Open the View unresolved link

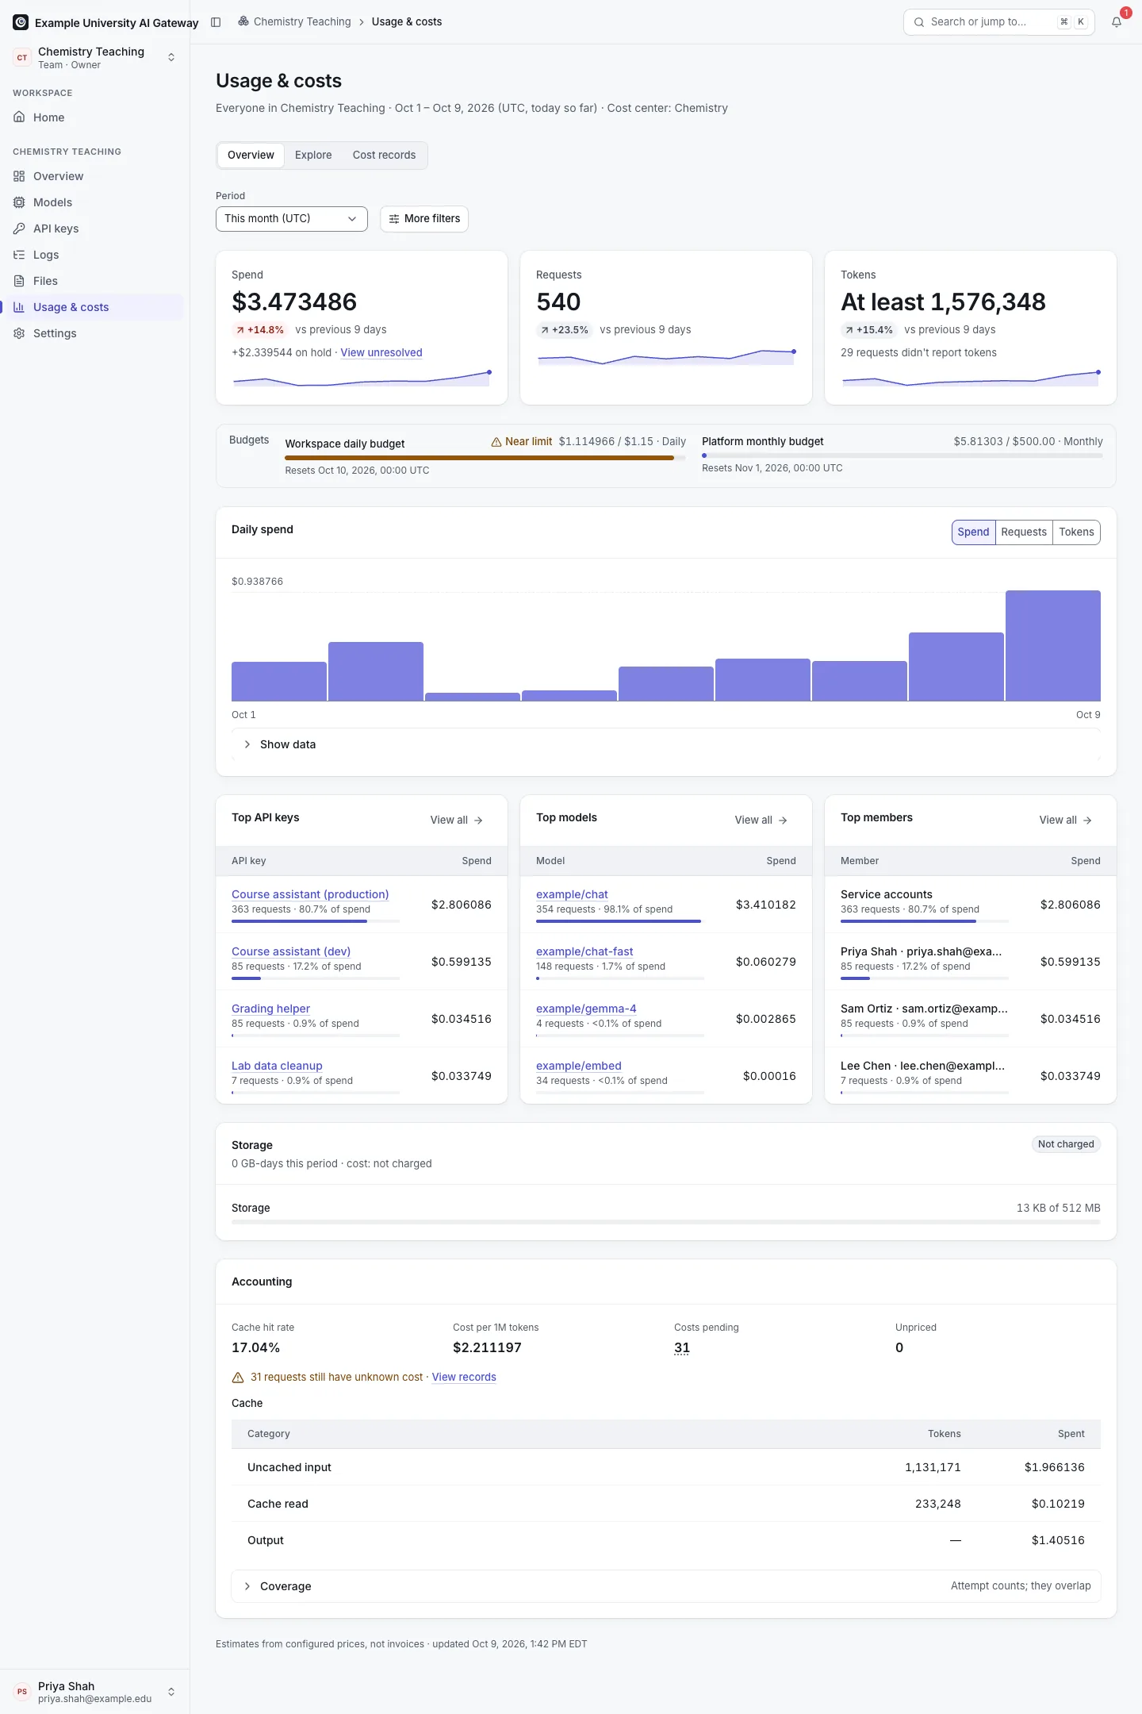point(381,353)
